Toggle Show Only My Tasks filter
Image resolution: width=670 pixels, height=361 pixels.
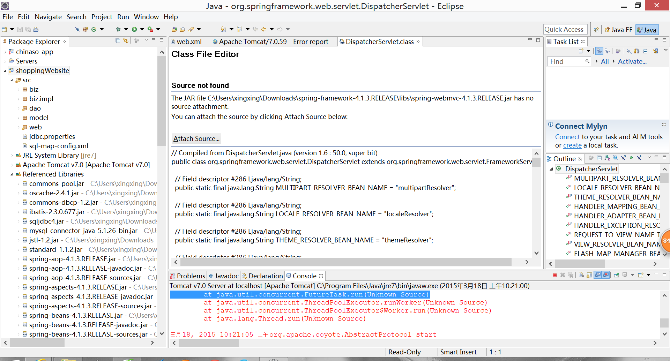point(637,51)
